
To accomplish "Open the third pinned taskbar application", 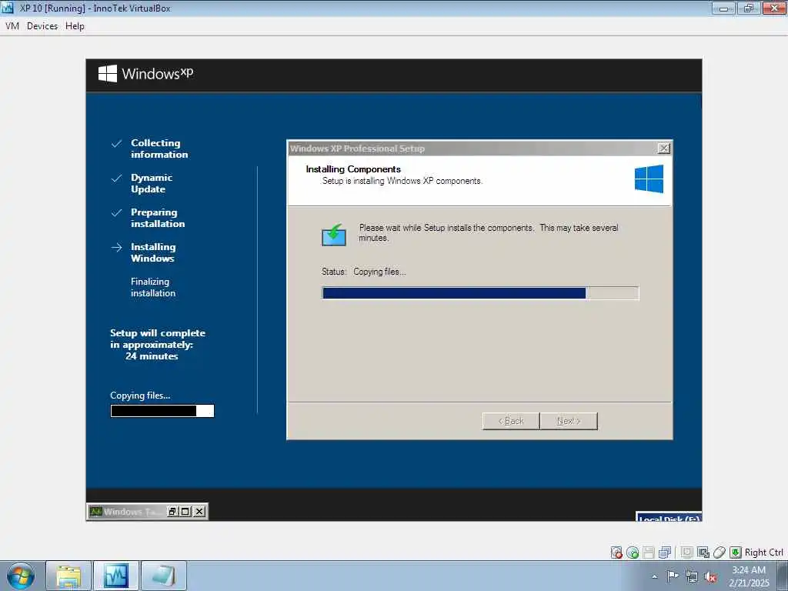I will [164, 576].
